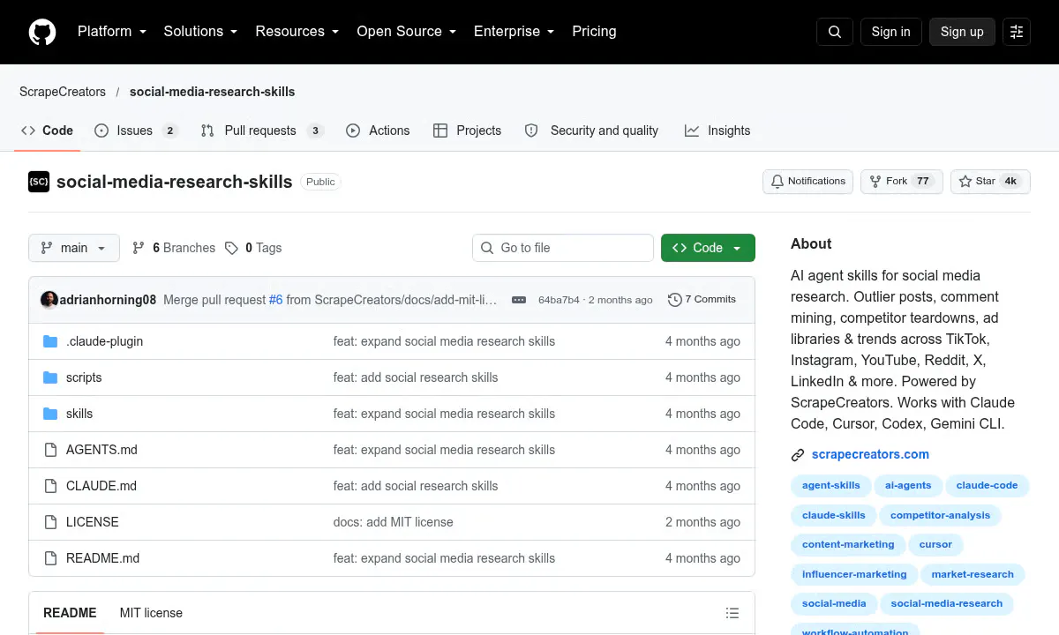Click the ai-agents topic tag
This screenshot has height=635, width=1059.
(908, 485)
